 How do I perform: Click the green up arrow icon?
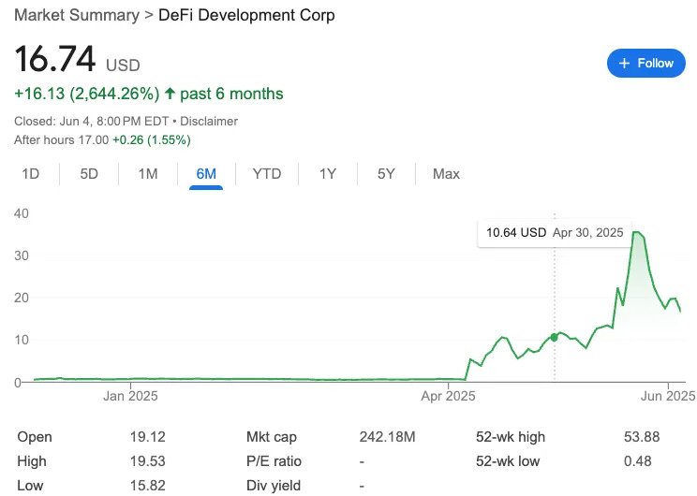(x=170, y=94)
